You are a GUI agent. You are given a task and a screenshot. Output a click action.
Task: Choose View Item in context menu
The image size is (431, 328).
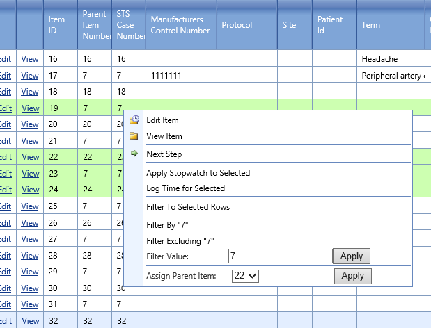click(x=164, y=136)
